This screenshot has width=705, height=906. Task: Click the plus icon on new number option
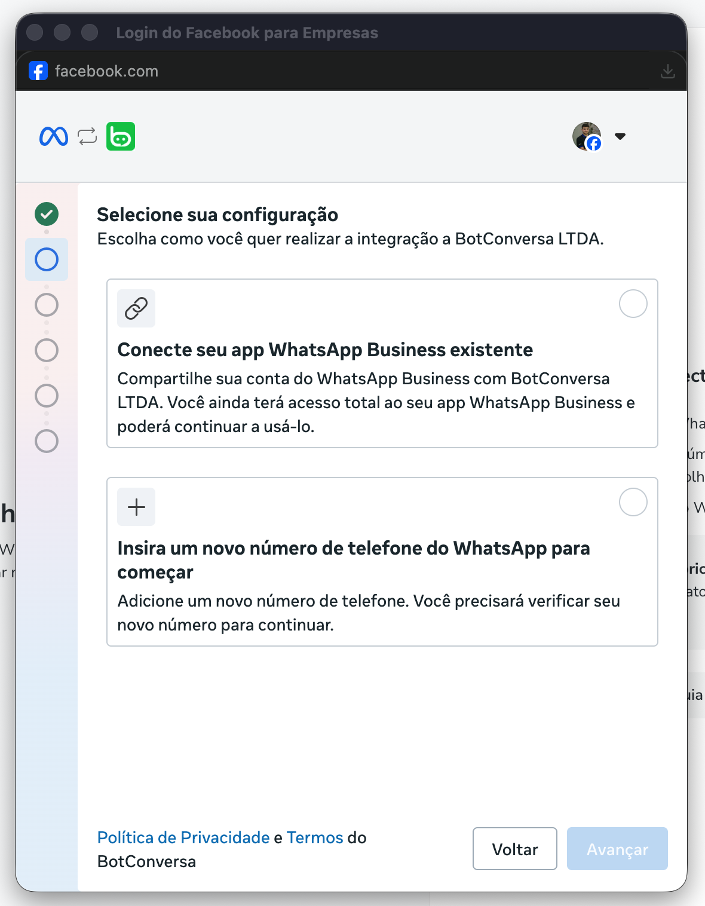[x=136, y=507]
